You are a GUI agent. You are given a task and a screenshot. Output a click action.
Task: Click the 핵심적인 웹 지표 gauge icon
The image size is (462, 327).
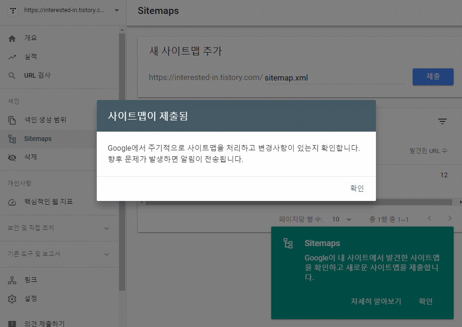tap(12, 202)
